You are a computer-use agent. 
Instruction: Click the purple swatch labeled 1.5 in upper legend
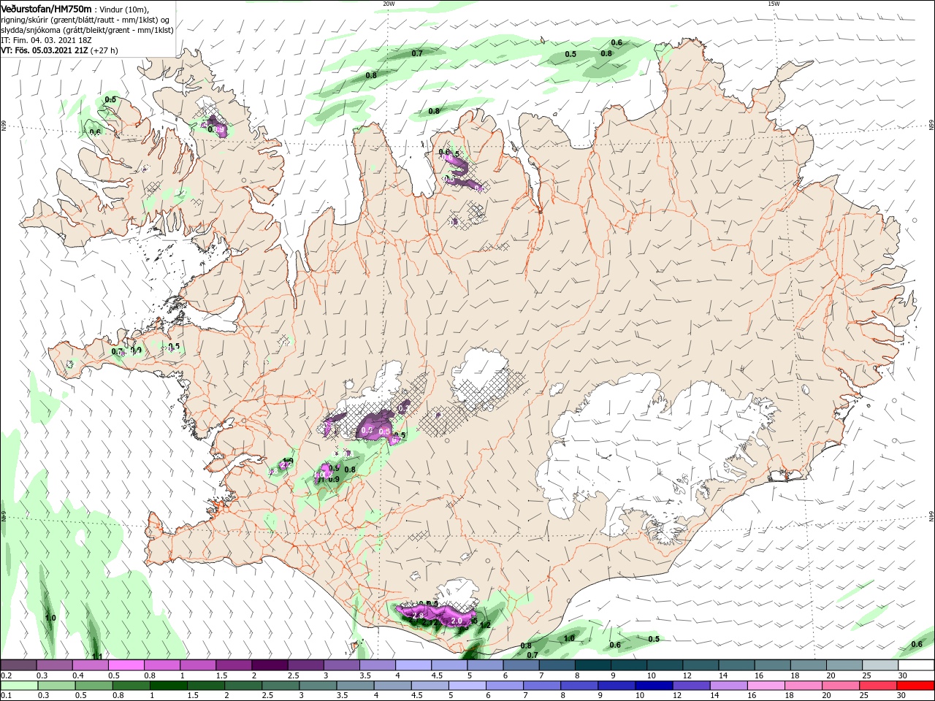(x=234, y=665)
